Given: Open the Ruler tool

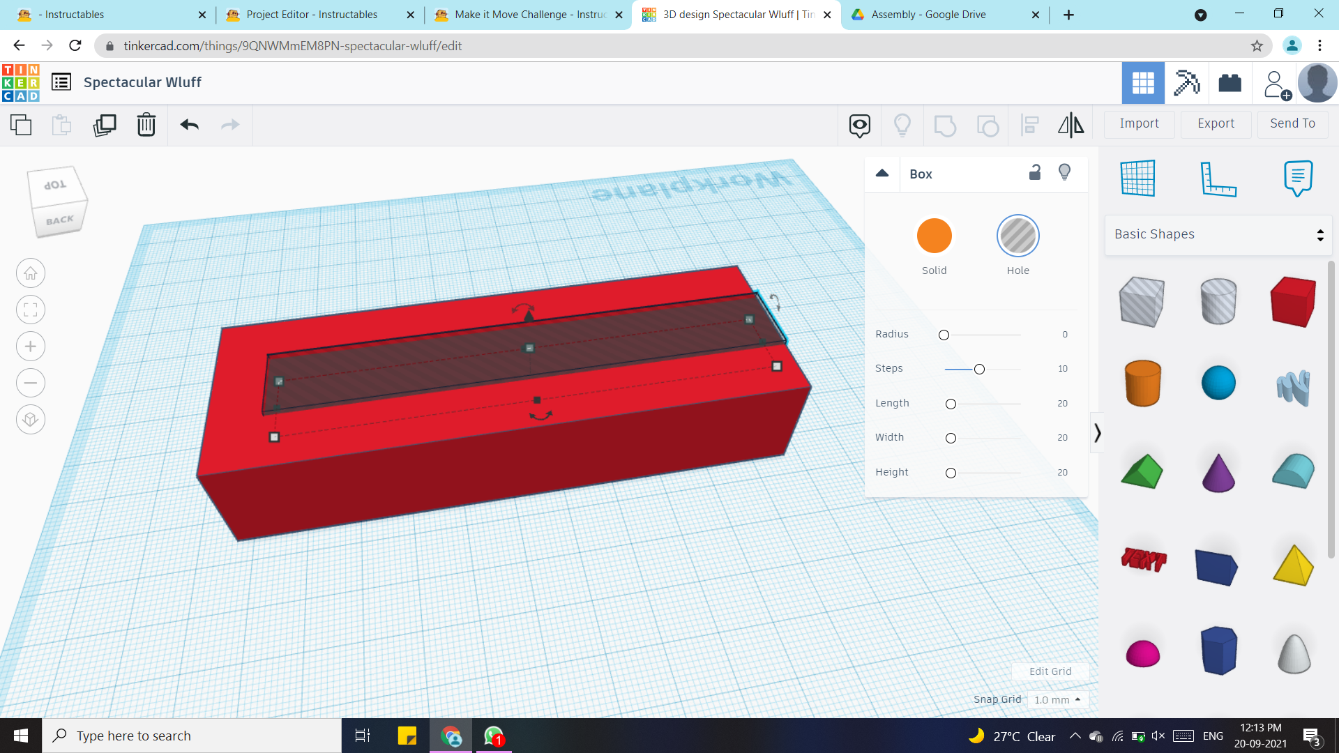Looking at the screenshot, I should [x=1218, y=178].
